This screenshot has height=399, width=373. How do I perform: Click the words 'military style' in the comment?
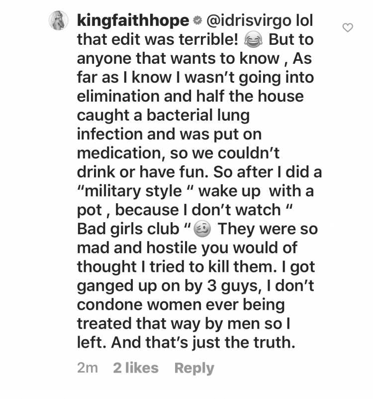tap(133, 191)
